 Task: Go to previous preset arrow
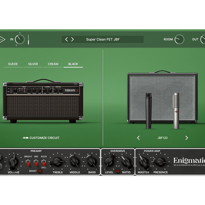[x=66, y=39]
